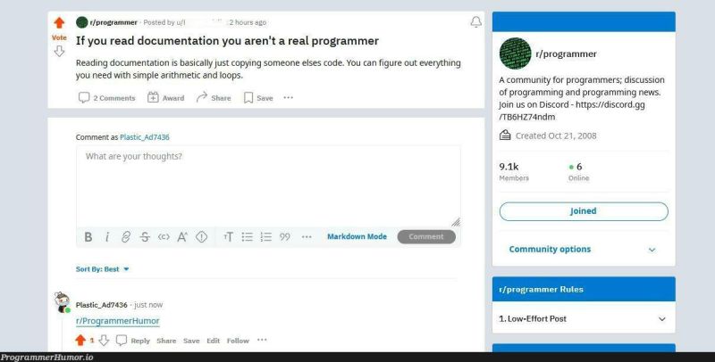Click the 6 Online count

[579, 171]
